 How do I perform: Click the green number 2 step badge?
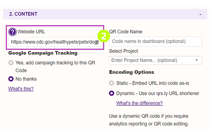[x=104, y=36]
